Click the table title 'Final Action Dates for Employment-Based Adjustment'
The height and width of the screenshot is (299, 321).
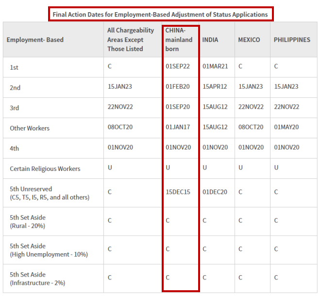pyautogui.click(x=160, y=15)
